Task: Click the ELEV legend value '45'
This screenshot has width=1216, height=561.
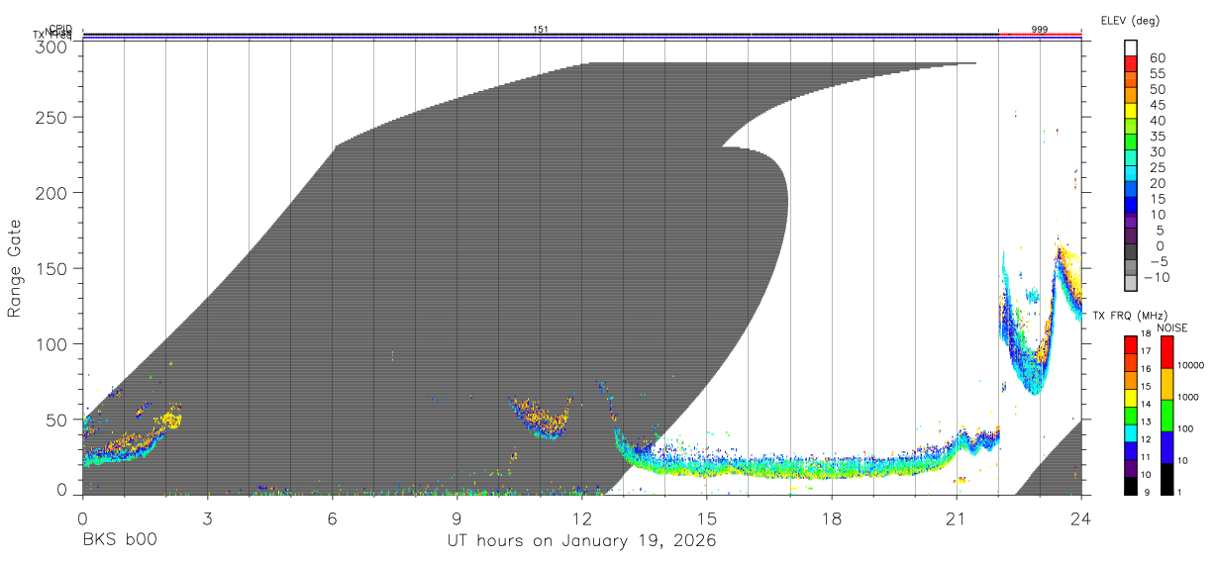Action: click(1158, 105)
